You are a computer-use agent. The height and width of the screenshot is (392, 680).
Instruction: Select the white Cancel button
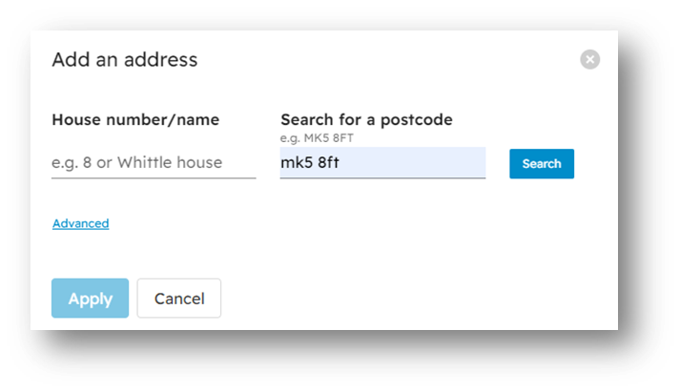(x=179, y=299)
